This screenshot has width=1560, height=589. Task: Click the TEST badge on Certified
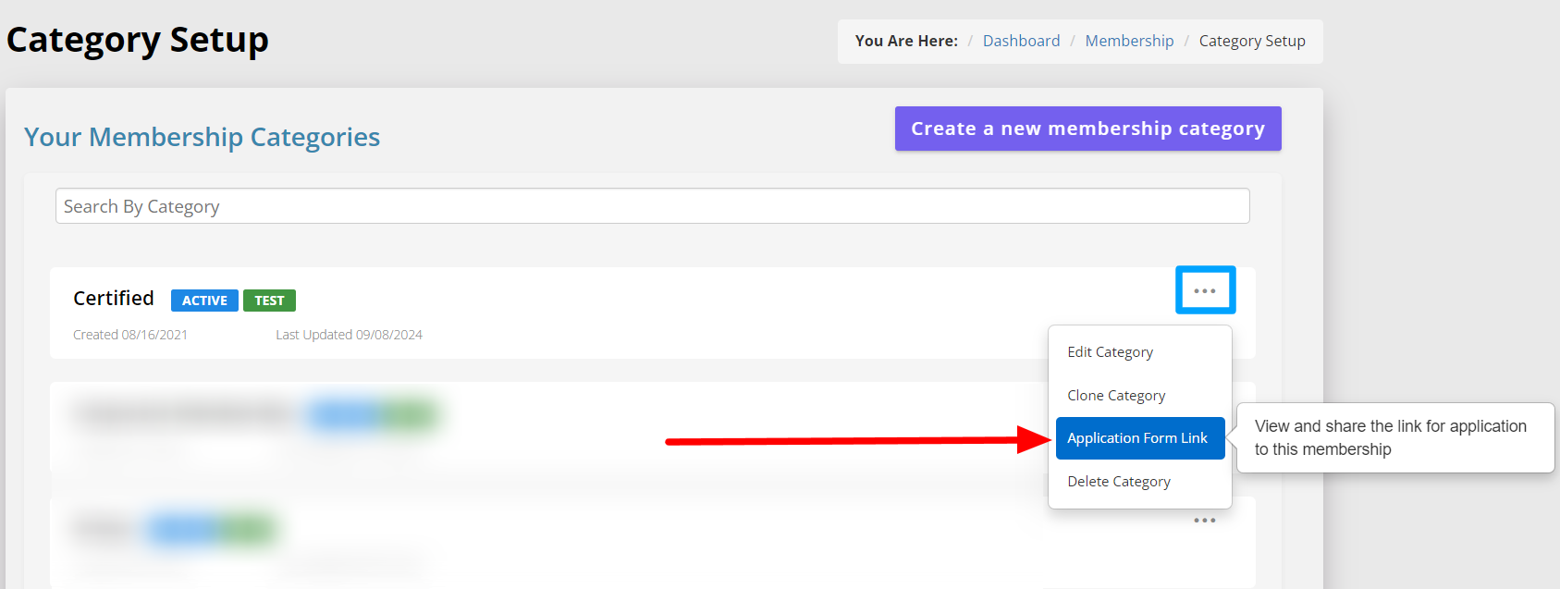(269, 301)
